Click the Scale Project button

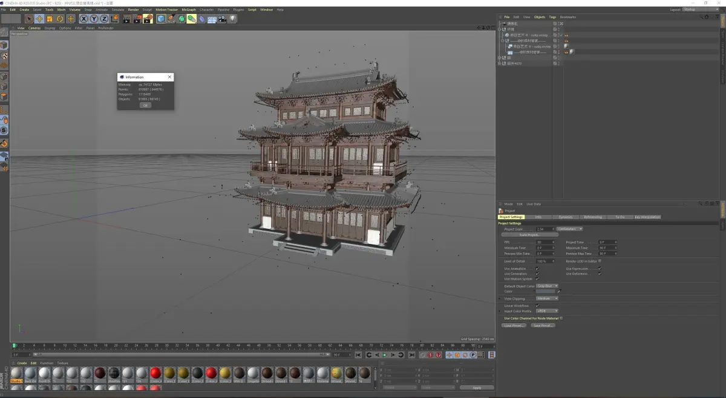529,235
